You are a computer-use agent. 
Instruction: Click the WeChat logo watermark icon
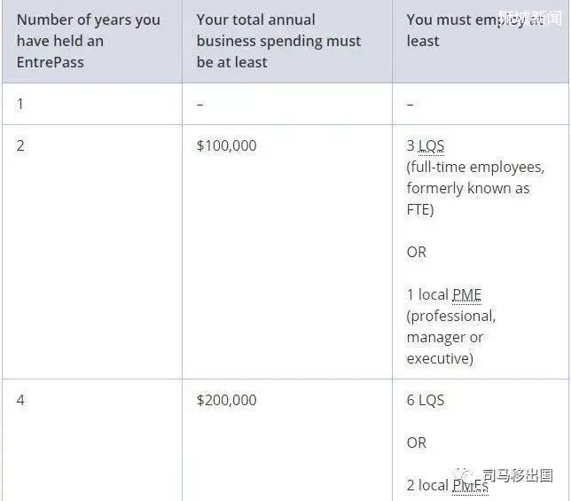tap(464, 475)
